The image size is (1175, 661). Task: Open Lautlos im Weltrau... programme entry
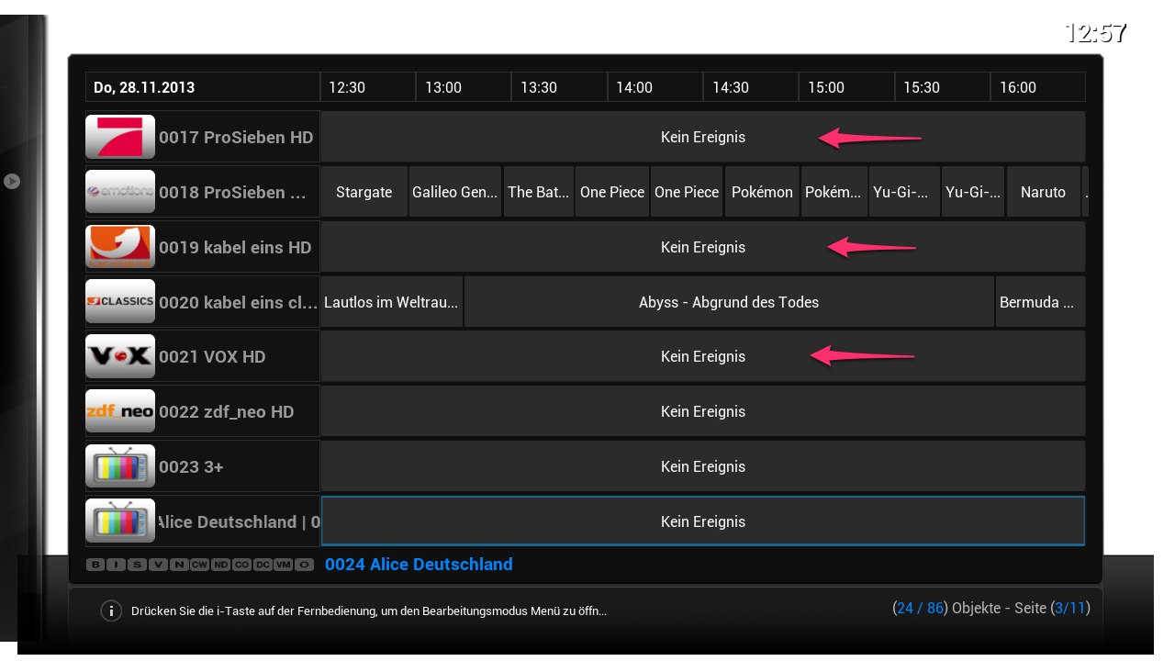tap(392, 302)
